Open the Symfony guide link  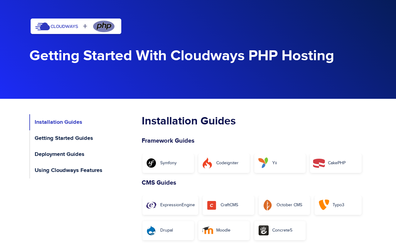click(168, 163)
